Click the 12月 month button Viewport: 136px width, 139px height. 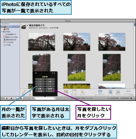[50, 91]
